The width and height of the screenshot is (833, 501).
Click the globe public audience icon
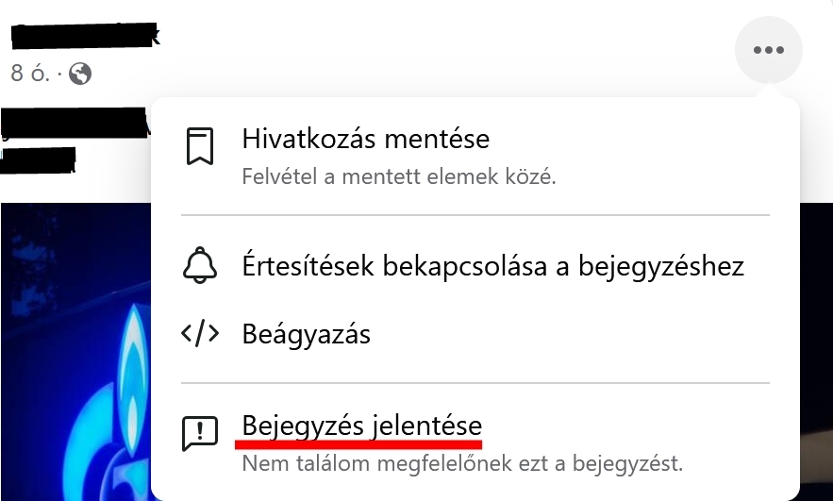pyautogui.click(x=80, y=74)
